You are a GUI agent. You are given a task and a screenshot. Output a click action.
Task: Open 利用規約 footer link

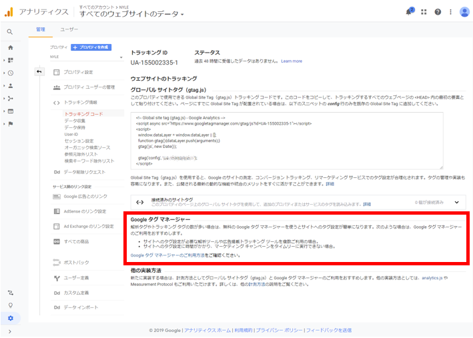(x=243, y=331)
